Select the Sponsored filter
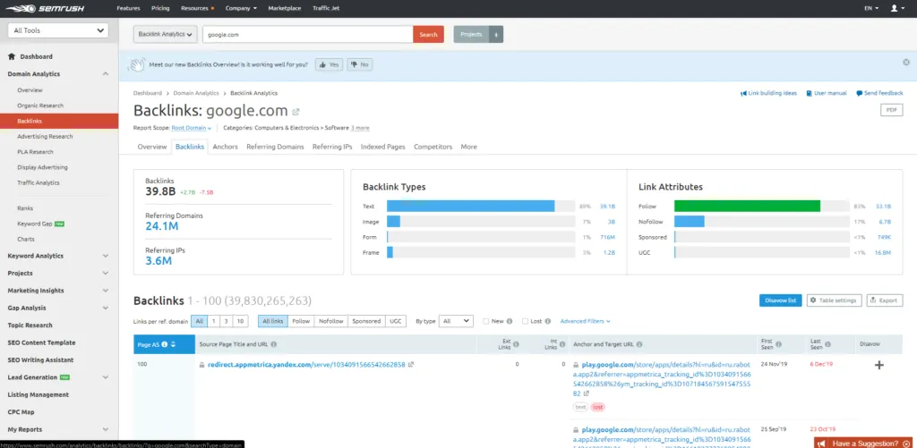917x448 pixels. click(x=366, y=321)
